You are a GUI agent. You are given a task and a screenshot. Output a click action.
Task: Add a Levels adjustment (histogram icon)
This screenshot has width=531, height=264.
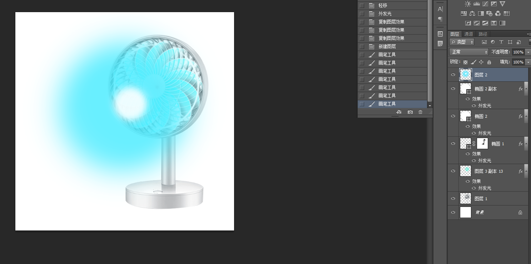click(476, 4)
